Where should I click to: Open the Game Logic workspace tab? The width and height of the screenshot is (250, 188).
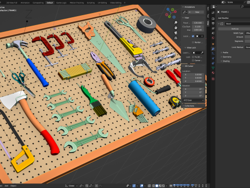pyautogui.click(x=61, y=3)
